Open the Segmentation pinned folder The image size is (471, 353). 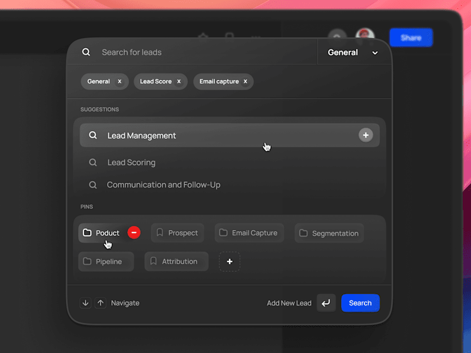tap(329, 233)
